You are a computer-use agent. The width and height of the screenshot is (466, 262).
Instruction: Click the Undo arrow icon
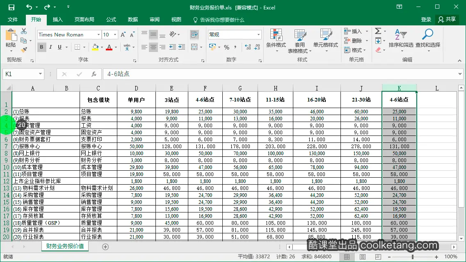[29, 7]
